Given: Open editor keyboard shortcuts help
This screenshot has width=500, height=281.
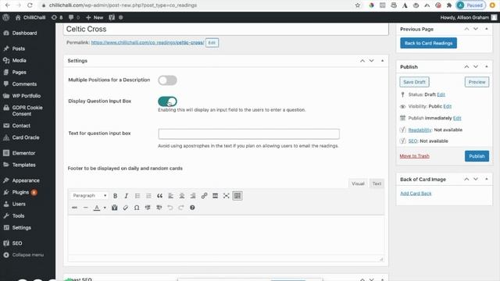Looking at the screenshot, I should pos(192,208).
